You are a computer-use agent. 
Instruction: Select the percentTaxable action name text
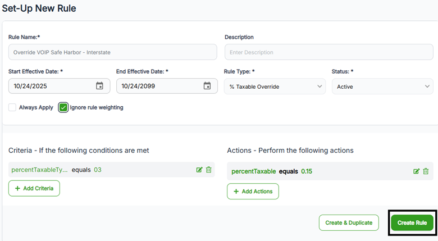254,171
